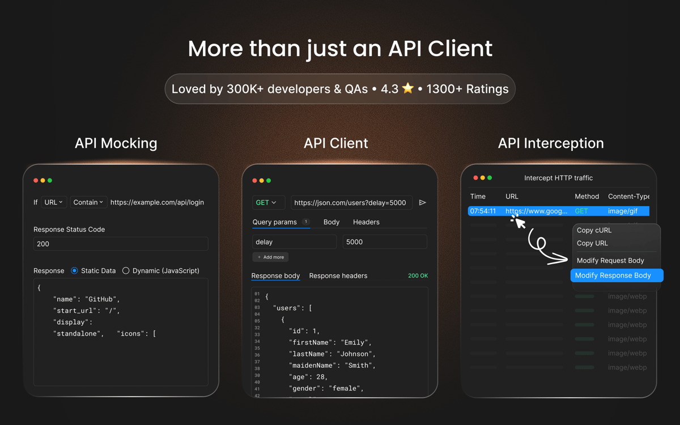The image size is (680, 425).
Task: Click the Response Status Code field
Action: point(121,244)
